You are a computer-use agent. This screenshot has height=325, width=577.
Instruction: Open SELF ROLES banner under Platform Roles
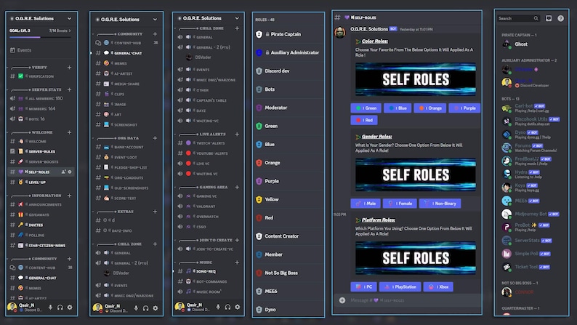416,258
